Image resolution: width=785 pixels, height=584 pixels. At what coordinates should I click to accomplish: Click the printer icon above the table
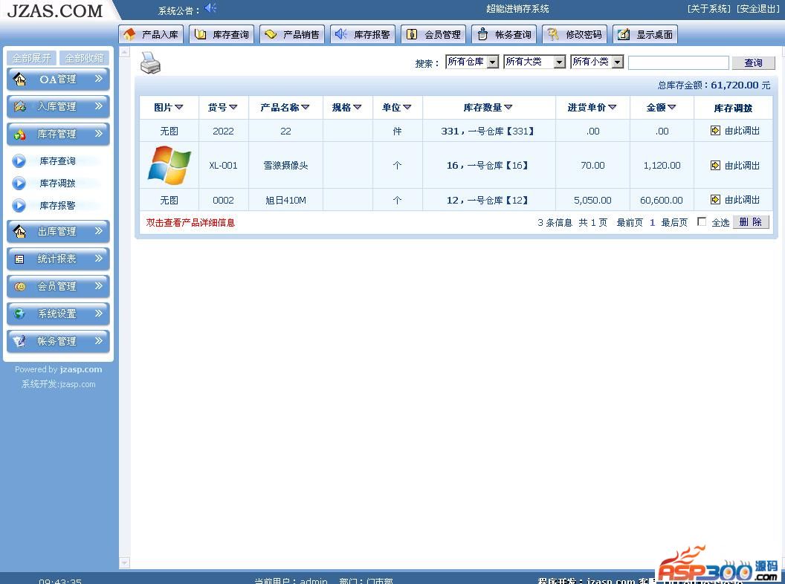coord(150,63)
